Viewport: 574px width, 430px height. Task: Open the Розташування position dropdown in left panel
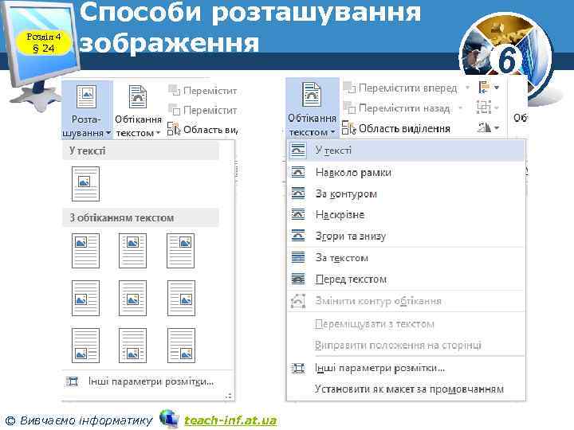tap(86, 110)
